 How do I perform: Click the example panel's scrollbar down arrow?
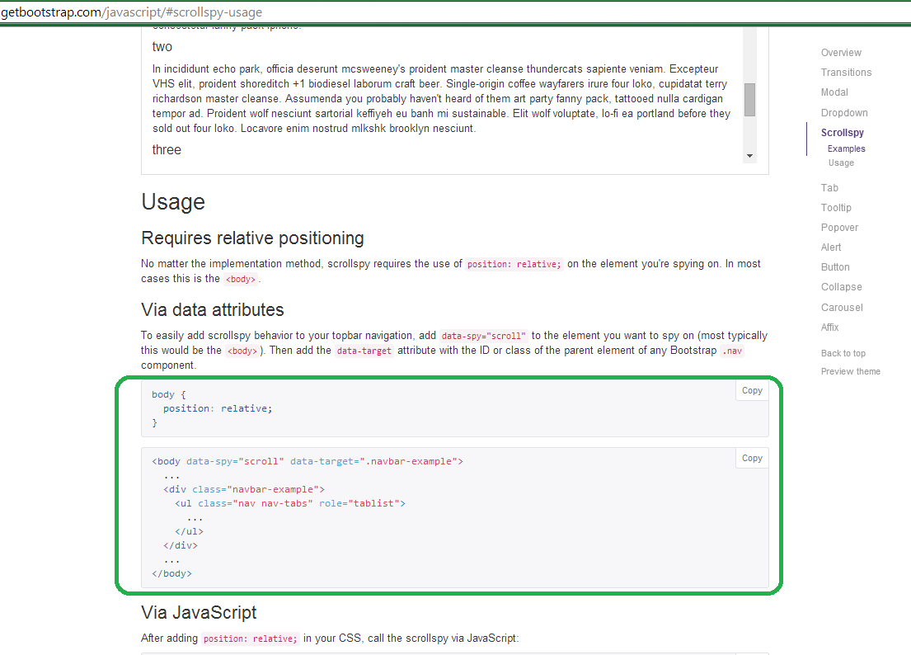749,154
